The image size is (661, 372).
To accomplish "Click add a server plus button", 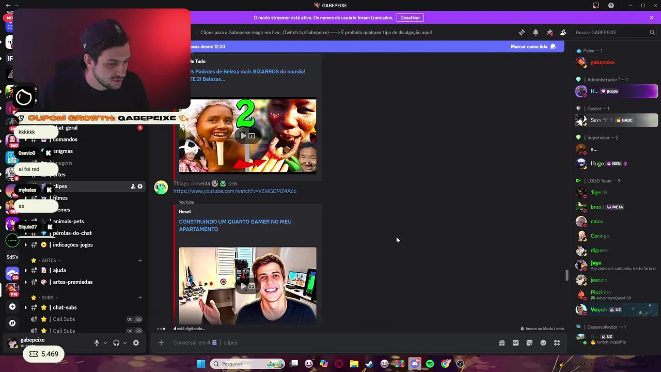I will (x=12, y=306).
